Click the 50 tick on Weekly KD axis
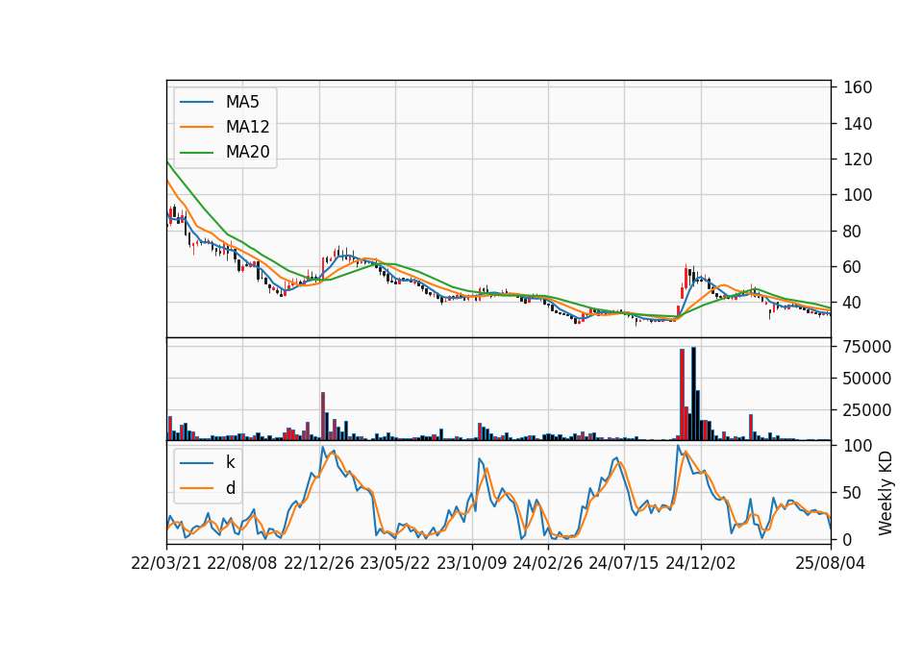The height and width of the screenshot is (663, 923). point(853,493)
